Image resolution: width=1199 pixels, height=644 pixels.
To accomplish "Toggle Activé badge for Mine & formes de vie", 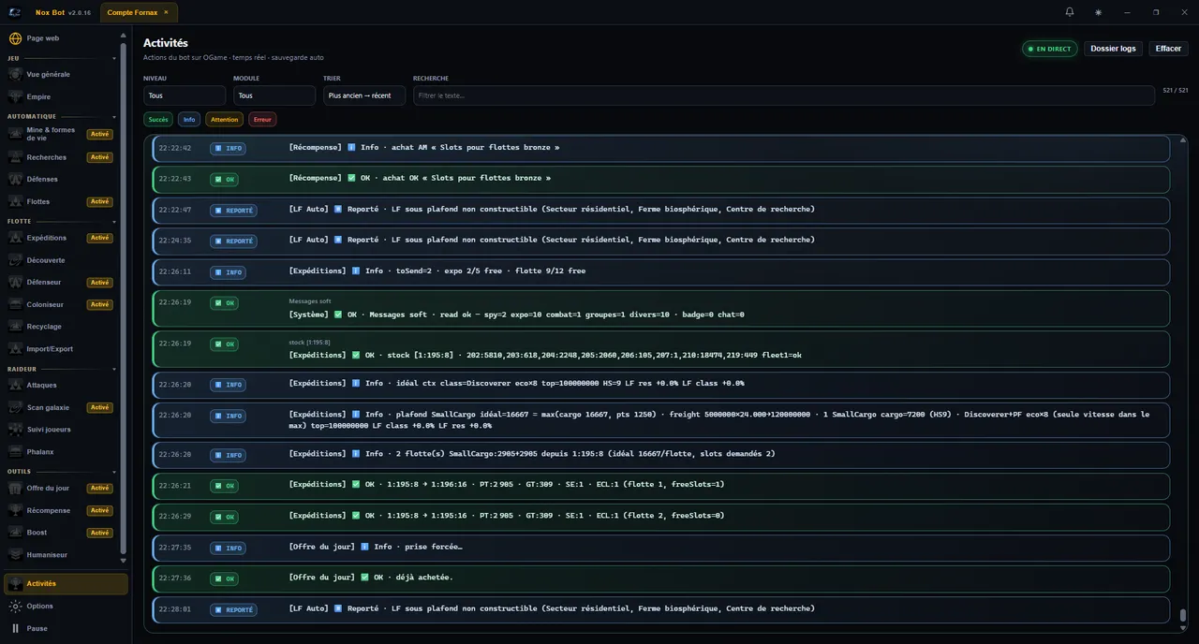I will [x=99, y=134].
